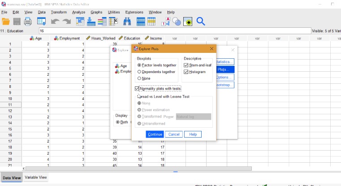Click the Hours_Worked column ruler icon

pyautogui.click(x=88, y=38)
